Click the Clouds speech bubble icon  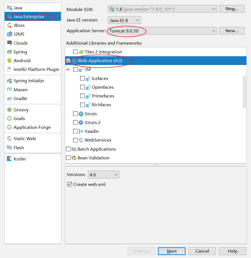[9, 43]
